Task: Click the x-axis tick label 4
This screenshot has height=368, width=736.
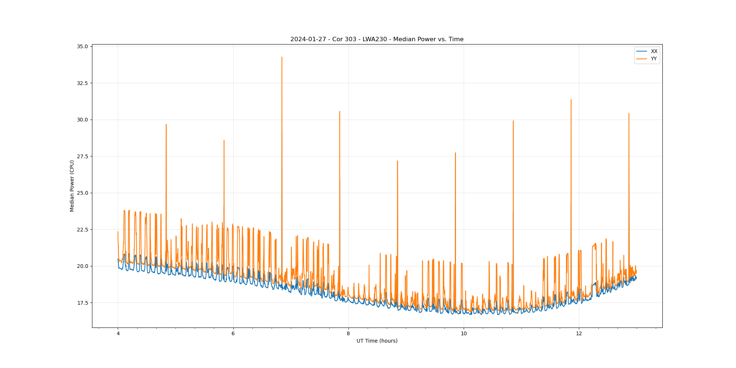Action: (118, 334)
